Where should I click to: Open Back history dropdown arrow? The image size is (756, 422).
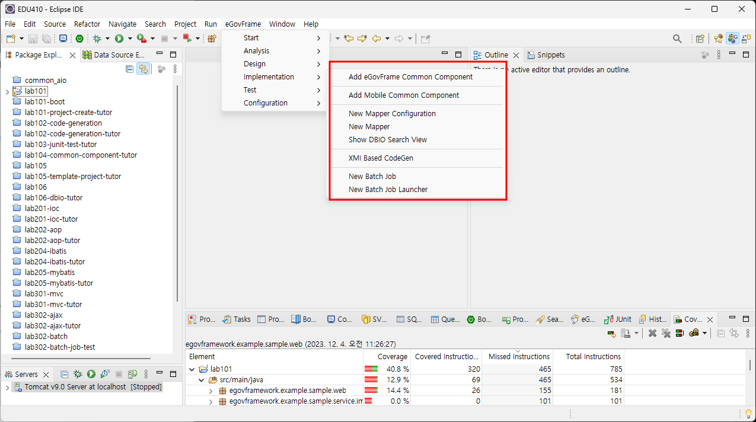coord(387,39)
